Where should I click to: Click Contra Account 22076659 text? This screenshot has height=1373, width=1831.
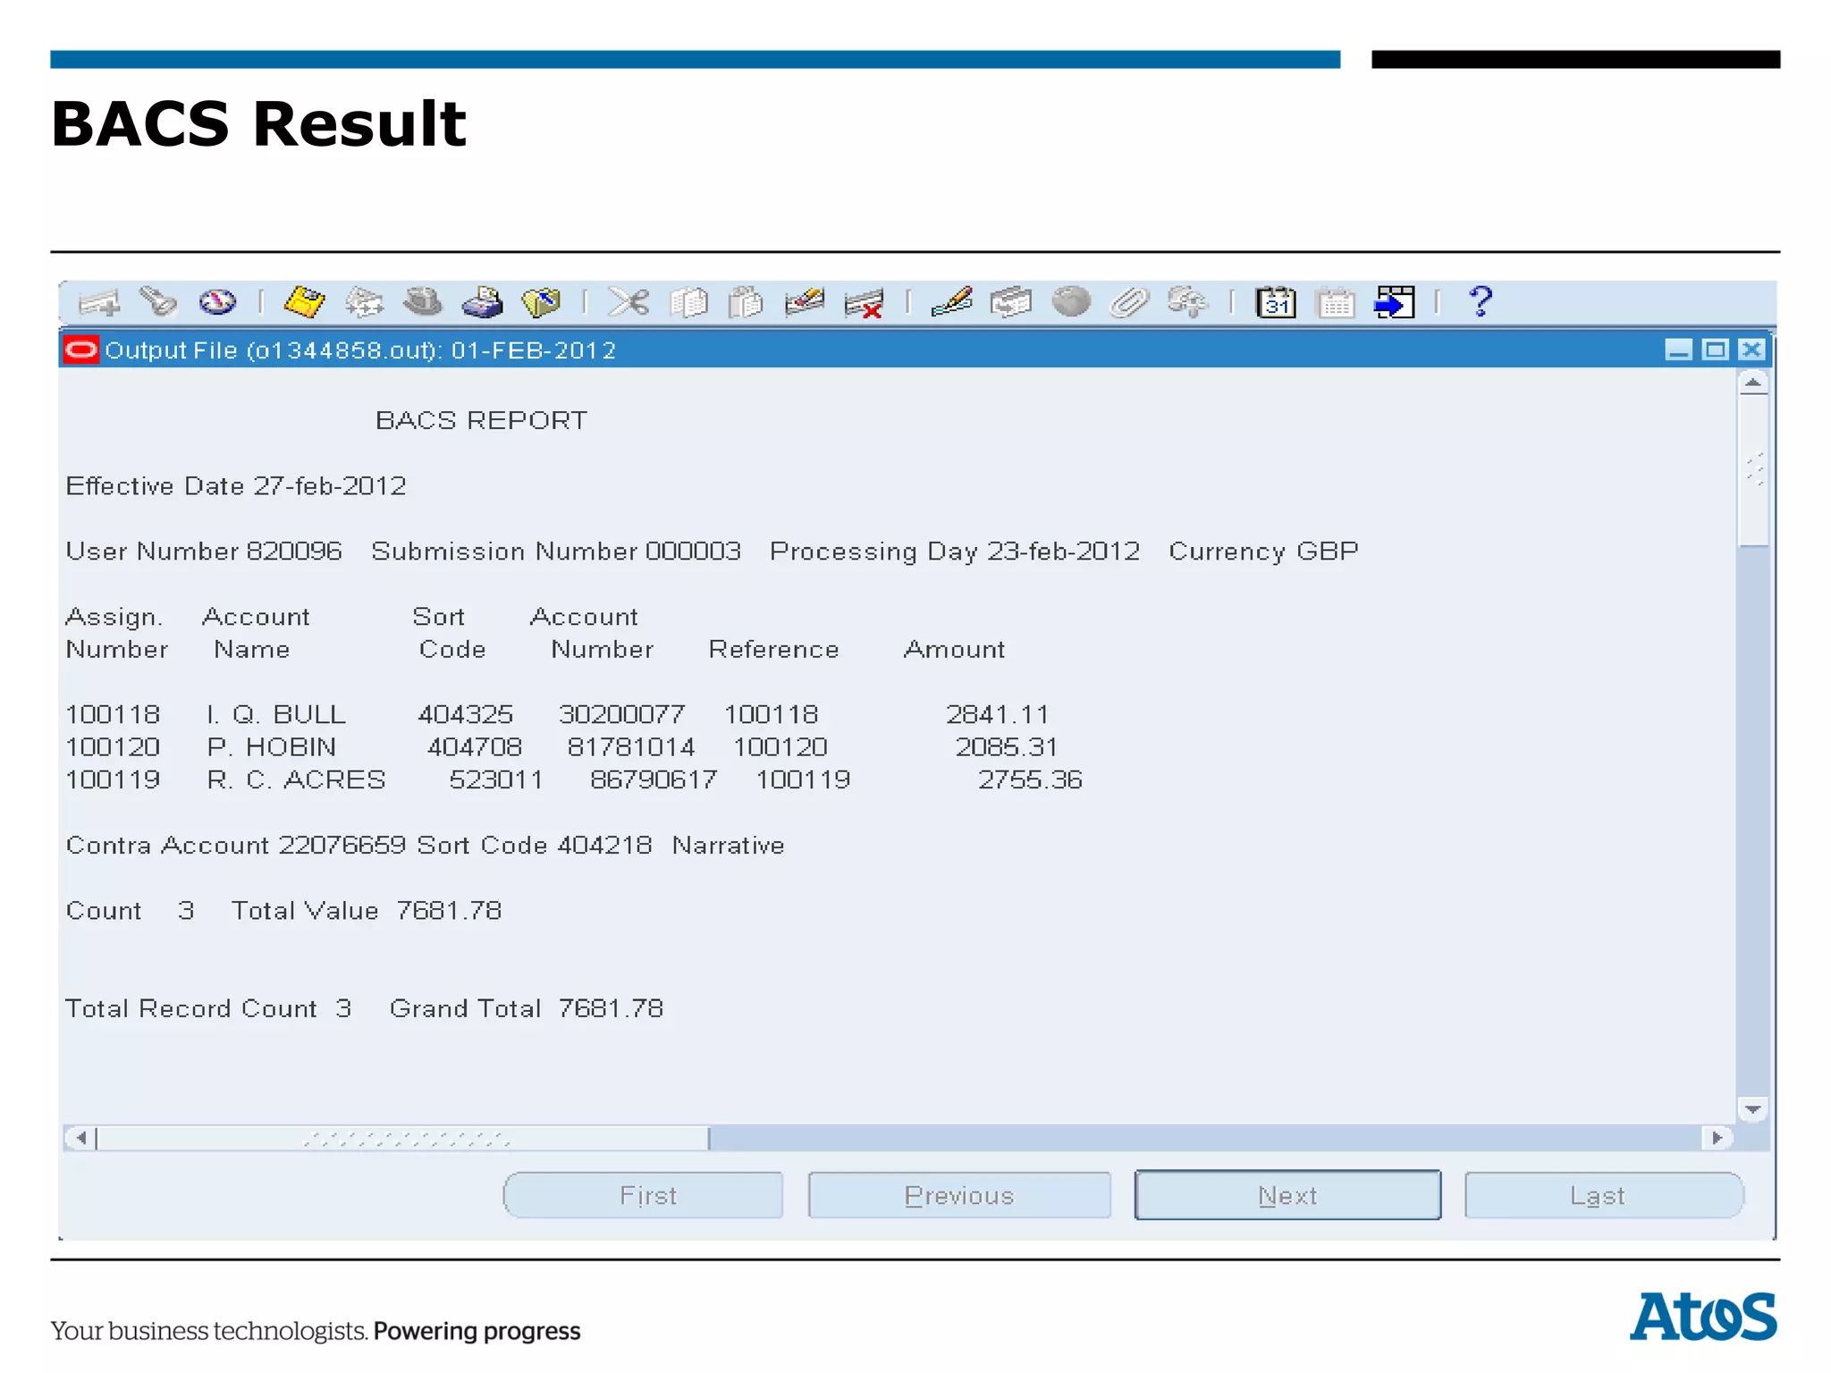(236, 845)
